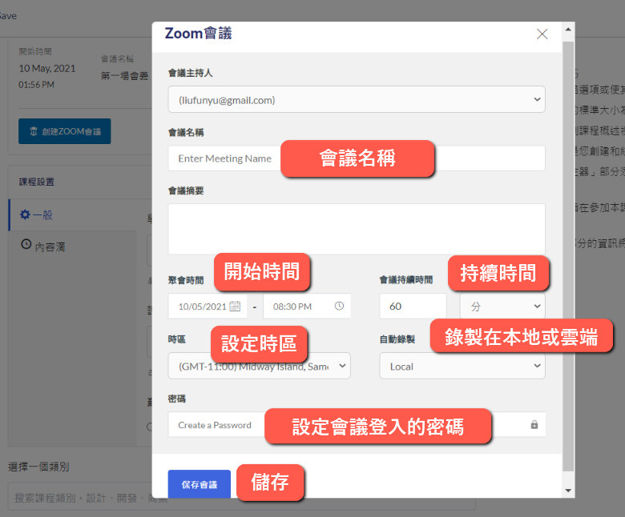Click the 08:30 PM time field
Screen dimensions: 625x517
(x=307, y=306)
